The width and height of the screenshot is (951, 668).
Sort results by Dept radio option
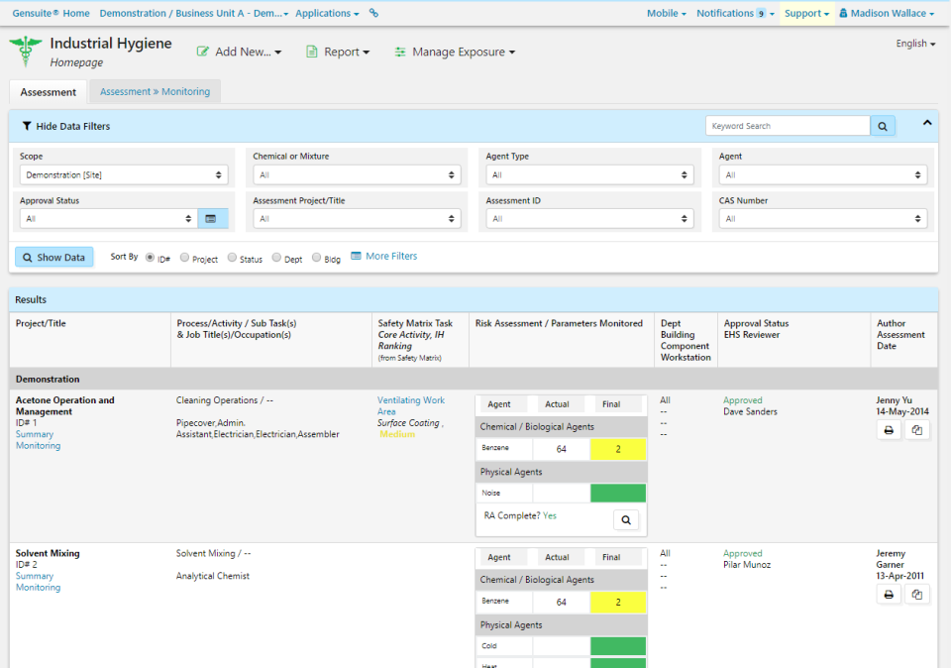[276, 258]
